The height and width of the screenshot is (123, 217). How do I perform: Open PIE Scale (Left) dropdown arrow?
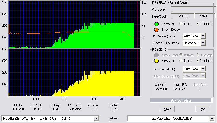(203, 36)
